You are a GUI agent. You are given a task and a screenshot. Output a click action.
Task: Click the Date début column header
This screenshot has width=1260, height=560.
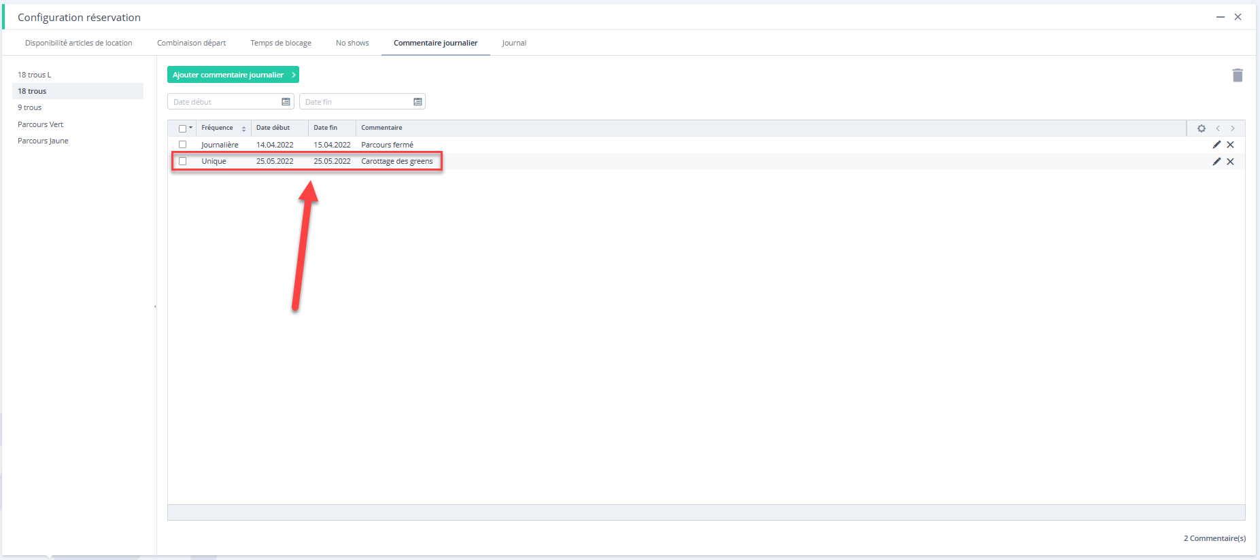click(279, 128)
